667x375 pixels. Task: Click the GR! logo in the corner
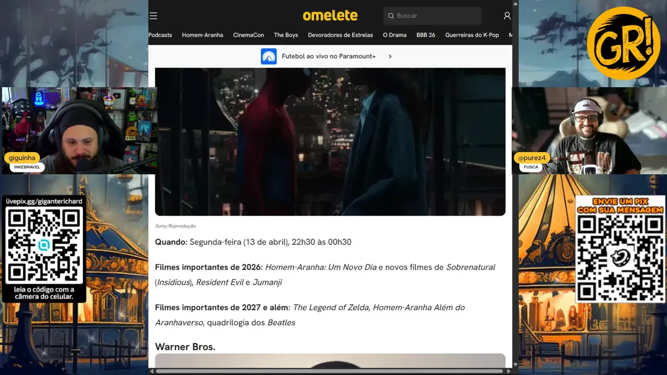click(x=623, y=43)
